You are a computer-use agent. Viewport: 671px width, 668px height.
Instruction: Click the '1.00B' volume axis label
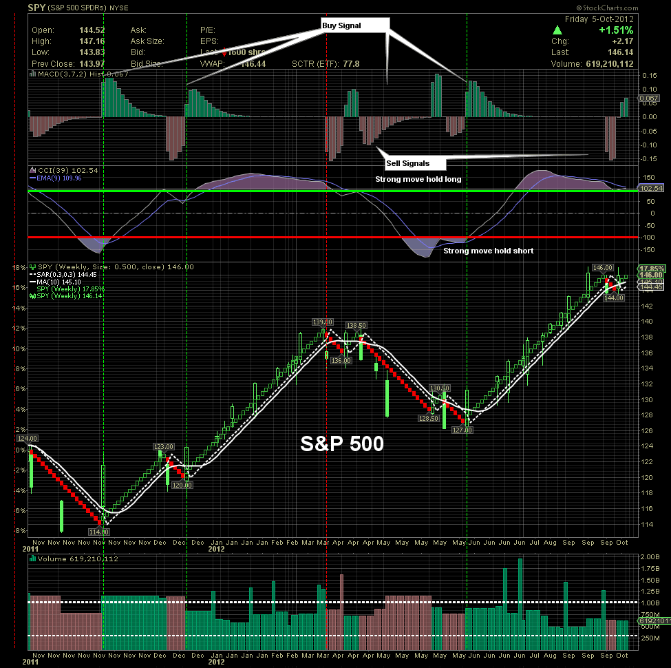tap(650, 603)
